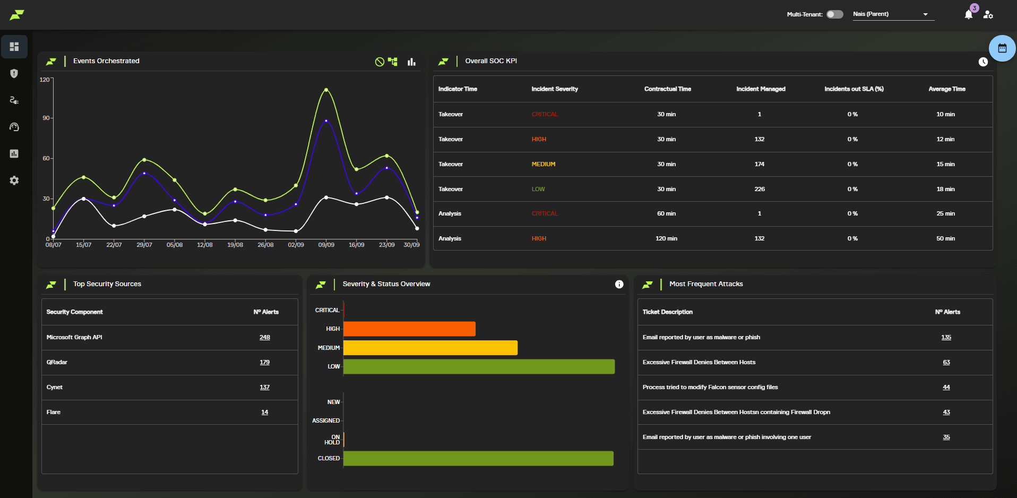
Task: Open the shield alert section in sidebar
Action: pos(14,73)
